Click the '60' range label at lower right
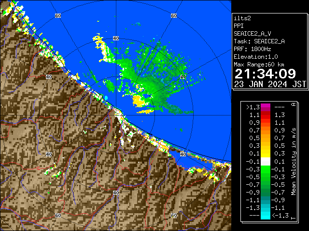Image resolution: width=309 pixels, height=231 pixels. click(174, 215)
